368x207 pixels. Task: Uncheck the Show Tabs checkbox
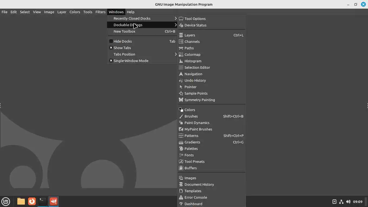coord(111,48)
